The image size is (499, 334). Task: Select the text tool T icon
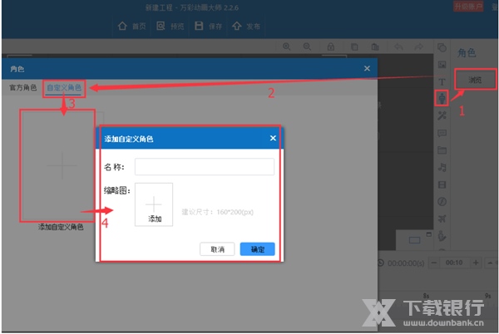click(442, 81)
